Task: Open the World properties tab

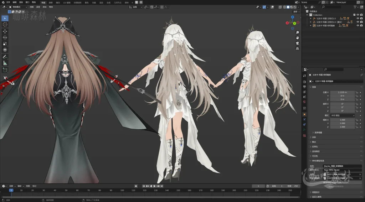Action: pos(304,102)
